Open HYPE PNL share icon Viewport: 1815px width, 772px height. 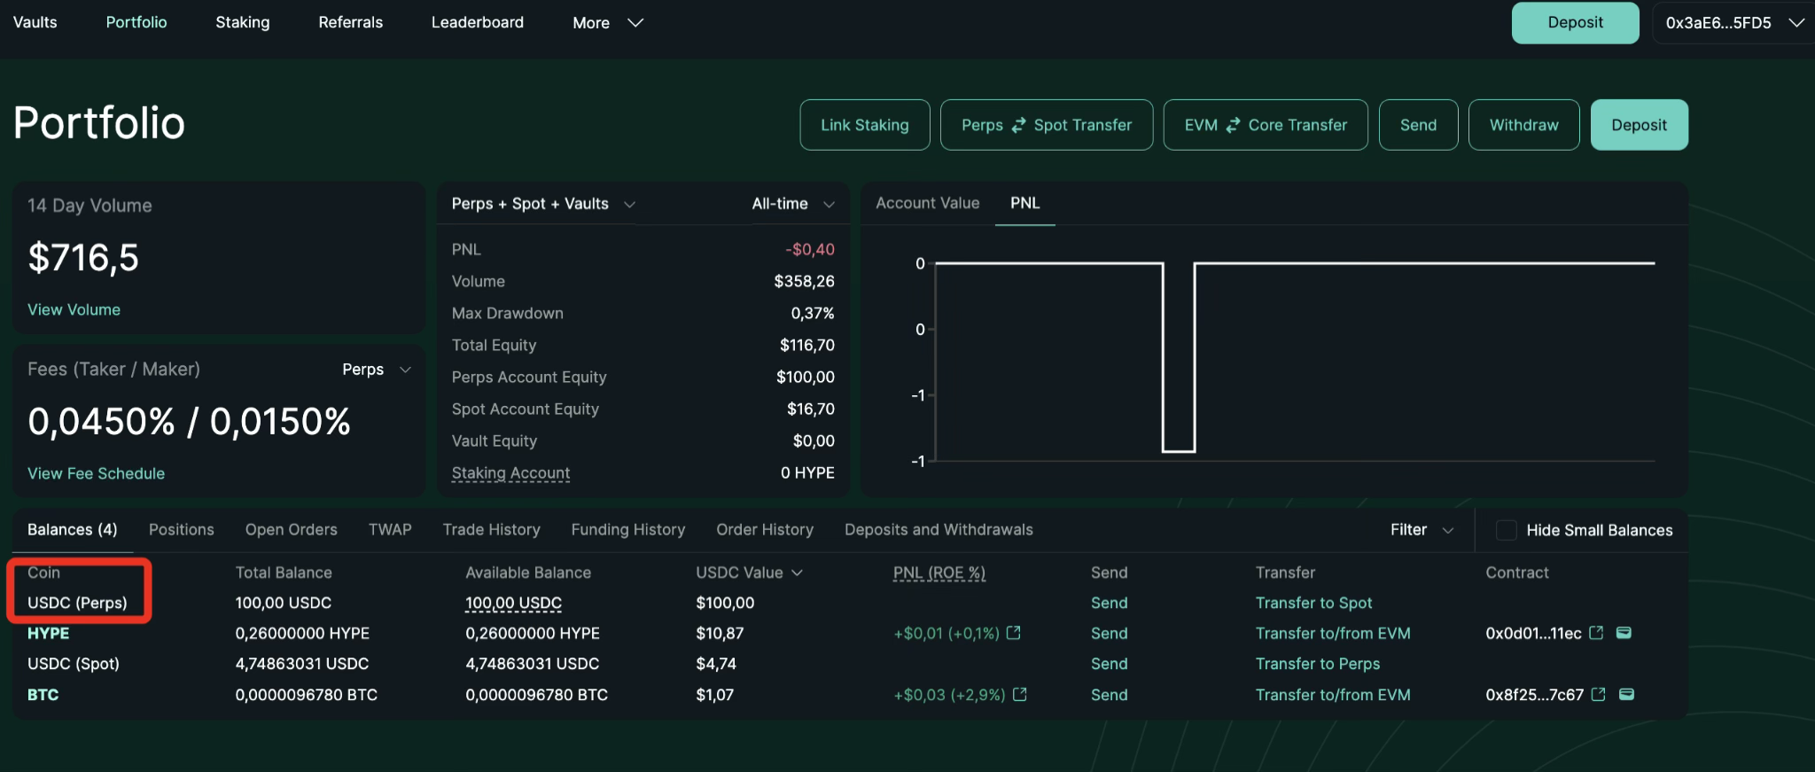click(1014, 633)
